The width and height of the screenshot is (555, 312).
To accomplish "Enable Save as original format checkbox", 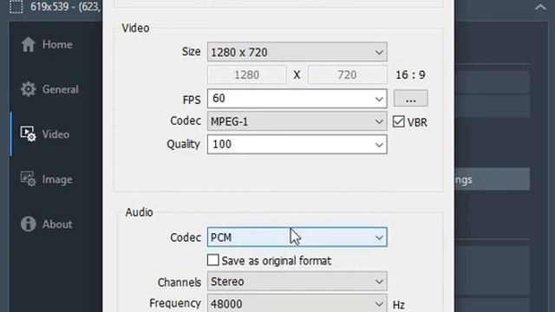I will (213, 260).
